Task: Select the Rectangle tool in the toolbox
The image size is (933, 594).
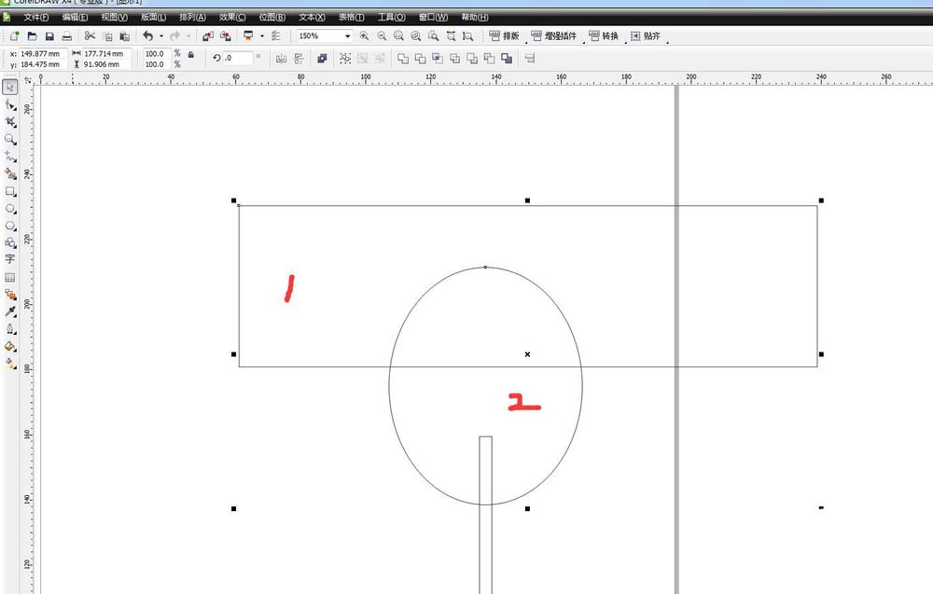Action: (x=10, y=191)
